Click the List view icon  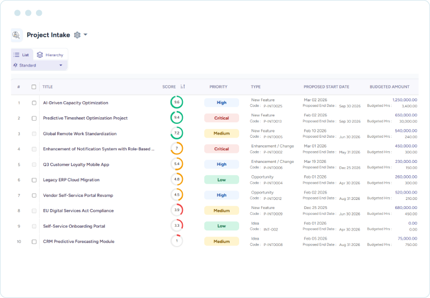(17, 55)
